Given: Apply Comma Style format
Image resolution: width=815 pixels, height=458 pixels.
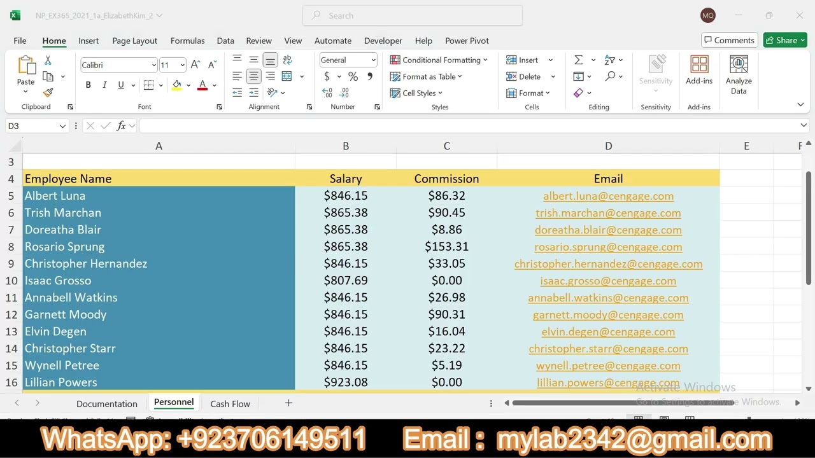Looking at the screenshot, I should tap(370, 76).
